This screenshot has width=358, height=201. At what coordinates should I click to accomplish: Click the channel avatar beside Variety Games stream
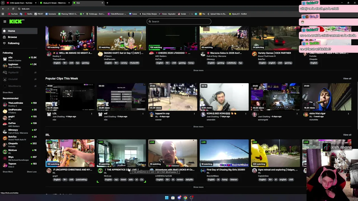[x=254, y=54]
